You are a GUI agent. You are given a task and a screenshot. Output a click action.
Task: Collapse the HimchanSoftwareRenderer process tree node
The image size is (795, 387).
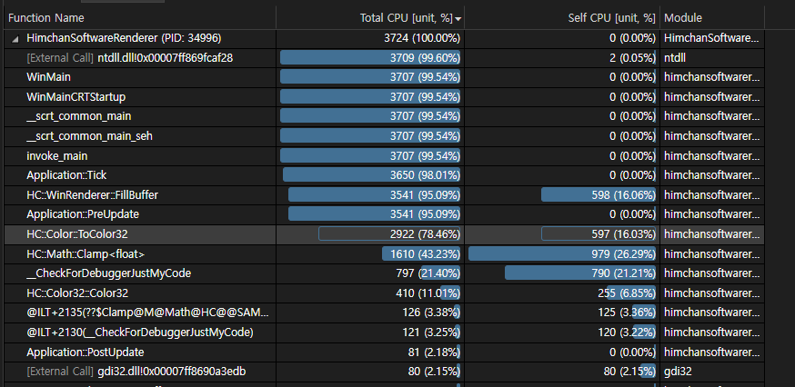click(x=15, y=38)
